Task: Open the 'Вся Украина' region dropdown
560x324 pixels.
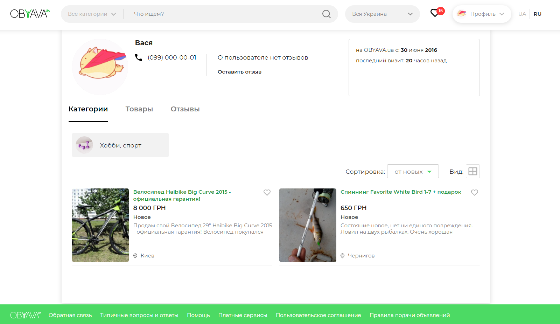Action: pyautogui.click(x=382, y=14)
